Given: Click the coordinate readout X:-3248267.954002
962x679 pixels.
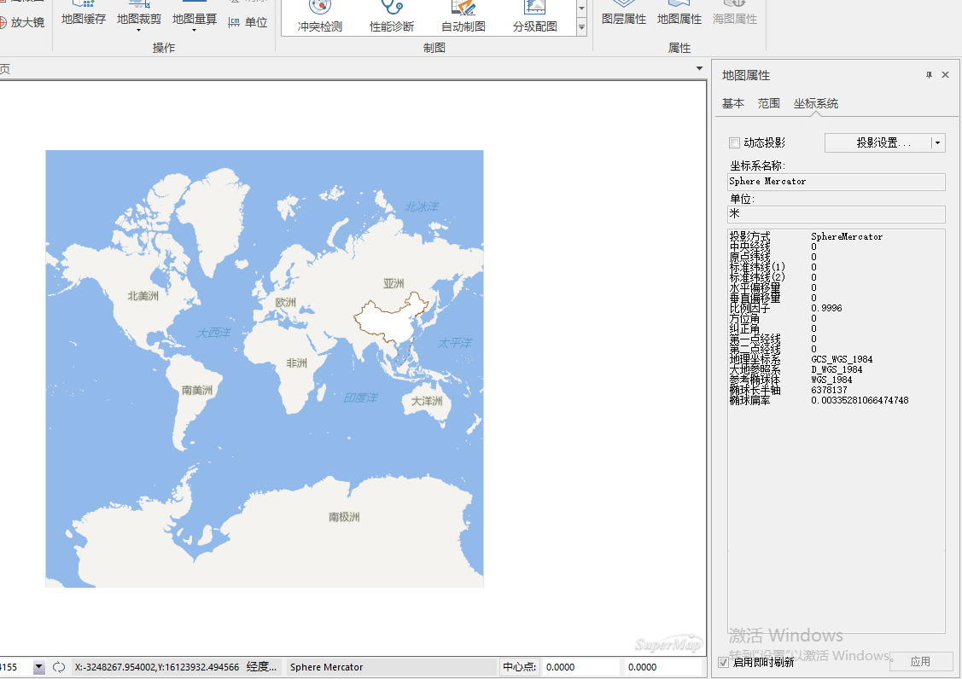Looking at the screenshot, I should tap(157, 667).
